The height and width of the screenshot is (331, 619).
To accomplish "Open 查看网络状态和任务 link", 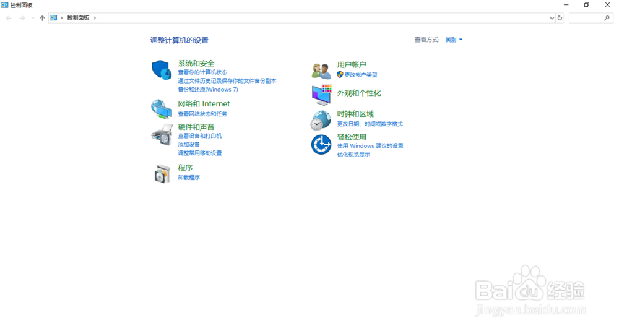I will (202, 114).
